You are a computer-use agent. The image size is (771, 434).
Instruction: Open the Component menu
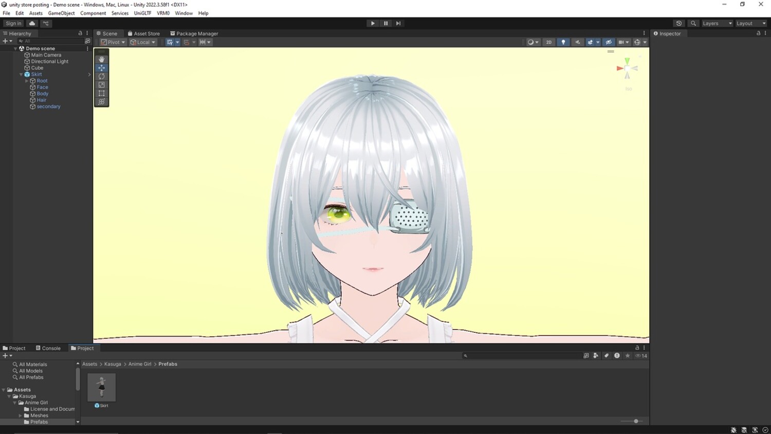pyautogui.click(x=93, y=13)
